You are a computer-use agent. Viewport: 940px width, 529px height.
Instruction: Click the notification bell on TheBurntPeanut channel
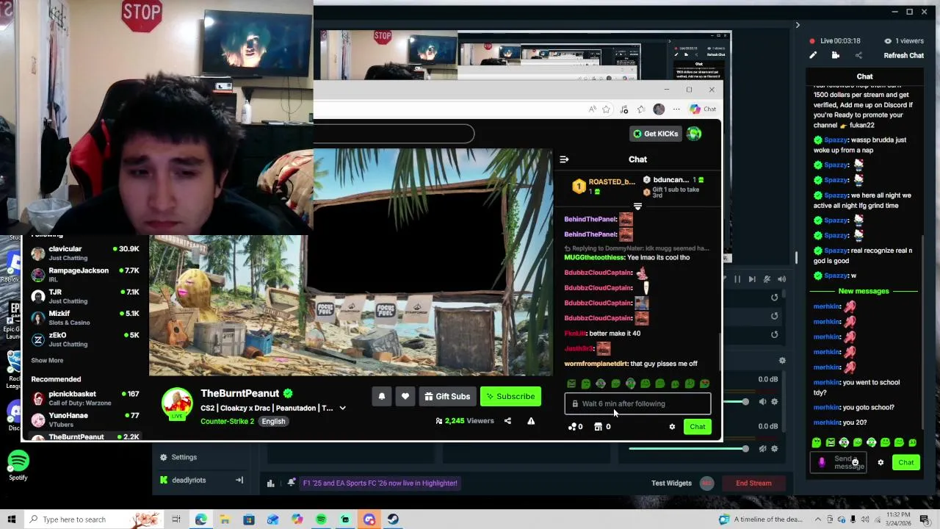click(382, 397)
